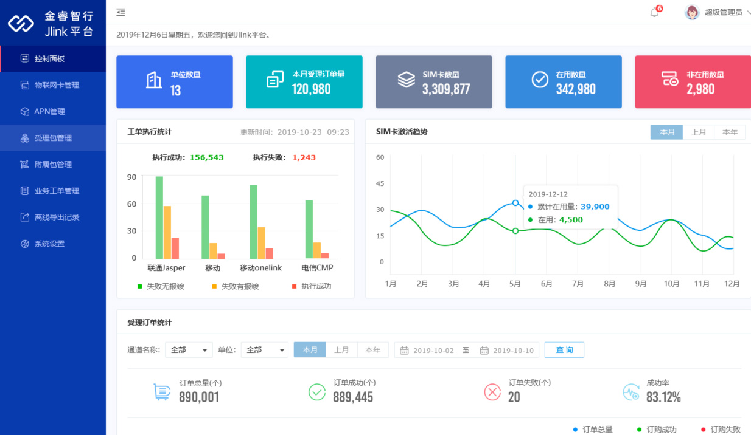Collapse the sidebar using the menu fold icon

pyautogui.click(x=121, y=12)
